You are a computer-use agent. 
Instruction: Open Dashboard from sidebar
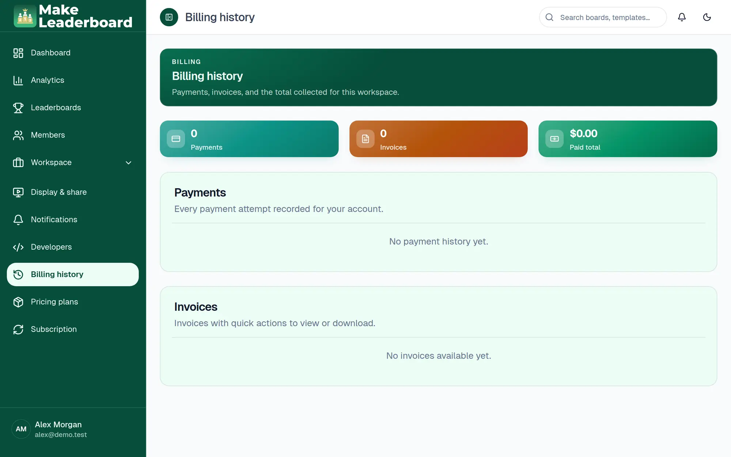pyautogui.click(x=73, y=53)
